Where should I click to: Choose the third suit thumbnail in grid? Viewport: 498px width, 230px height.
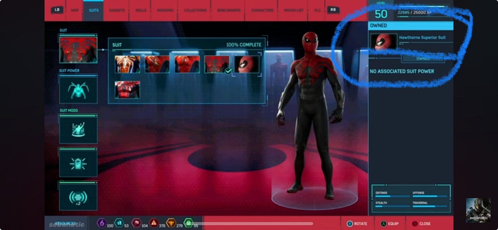click(x=187, y=64)
